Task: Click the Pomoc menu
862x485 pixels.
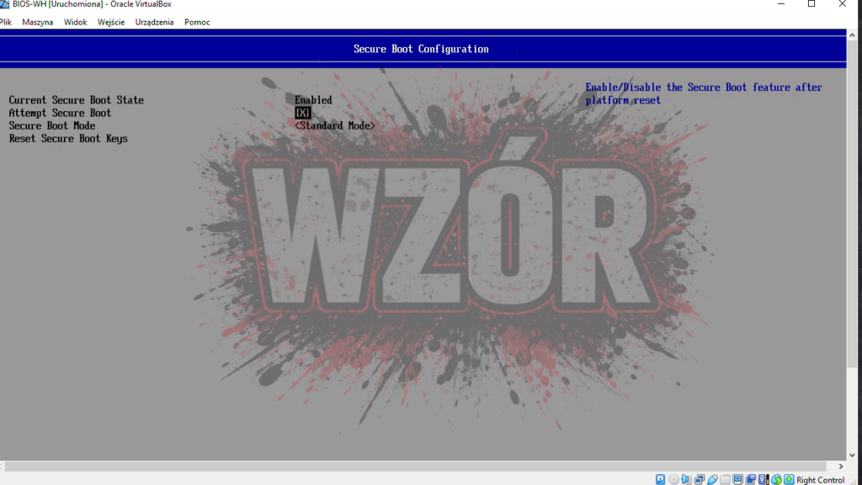Action: [196, 22]
